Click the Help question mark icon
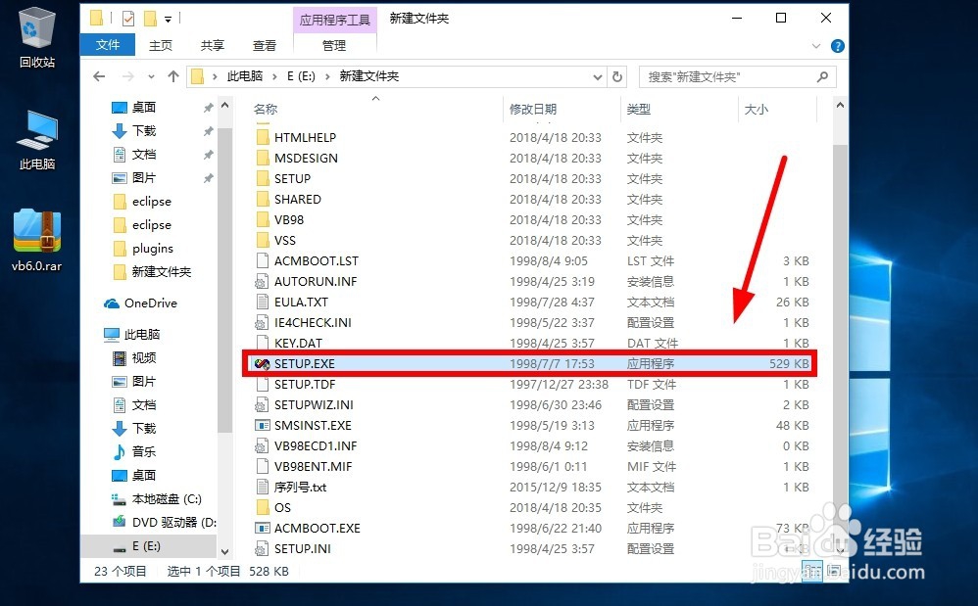This screenshot has height=606, width=978. pyautogui.click(x=838, y=46)
